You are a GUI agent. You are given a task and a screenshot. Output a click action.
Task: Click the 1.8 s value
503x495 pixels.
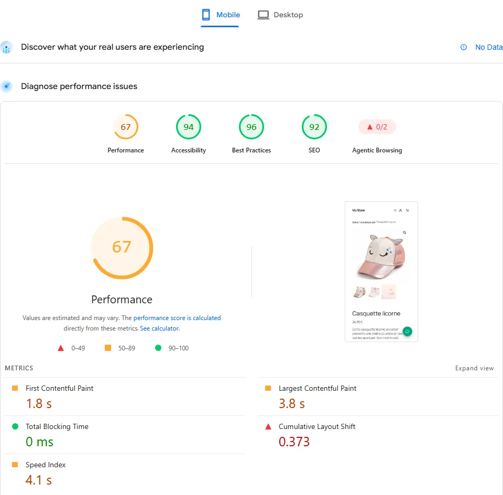(x=39, y=404)
